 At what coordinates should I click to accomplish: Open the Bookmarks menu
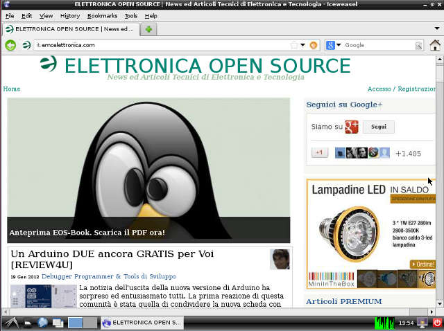(x=102, y=16)
